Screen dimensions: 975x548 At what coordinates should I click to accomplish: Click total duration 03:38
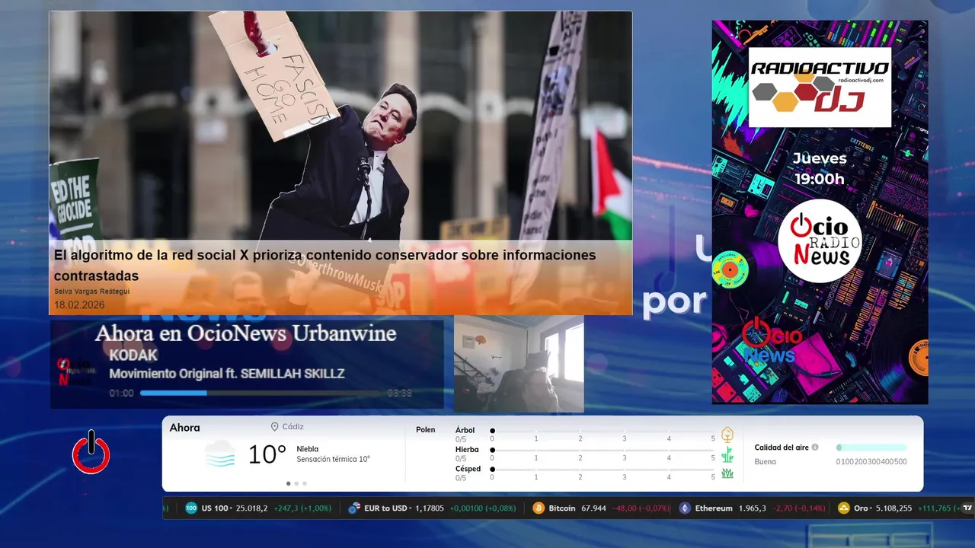(399, 393)
